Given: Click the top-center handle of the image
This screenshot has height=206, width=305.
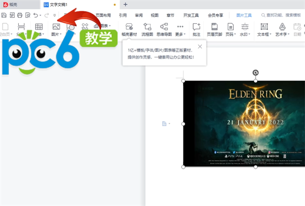Looking at the screenshot, I should pos(256,81).
